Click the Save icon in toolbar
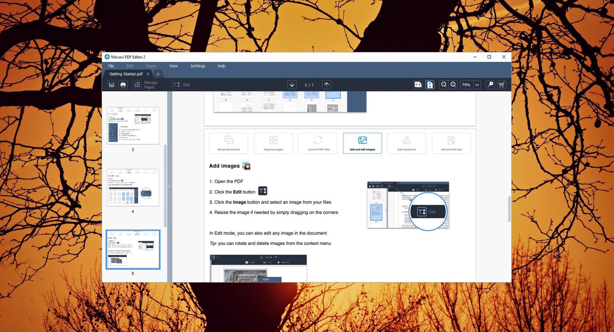 pyautogui.click(x=112, y=85)
